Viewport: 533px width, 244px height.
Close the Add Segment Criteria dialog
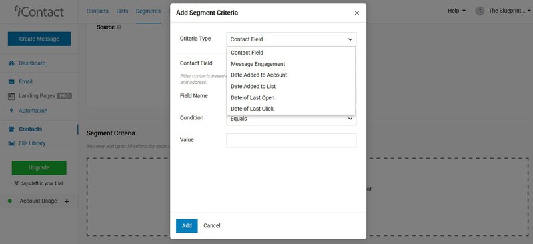tap(357, 13)
